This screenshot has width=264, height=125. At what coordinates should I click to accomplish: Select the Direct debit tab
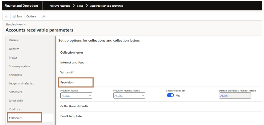(16, 101)
